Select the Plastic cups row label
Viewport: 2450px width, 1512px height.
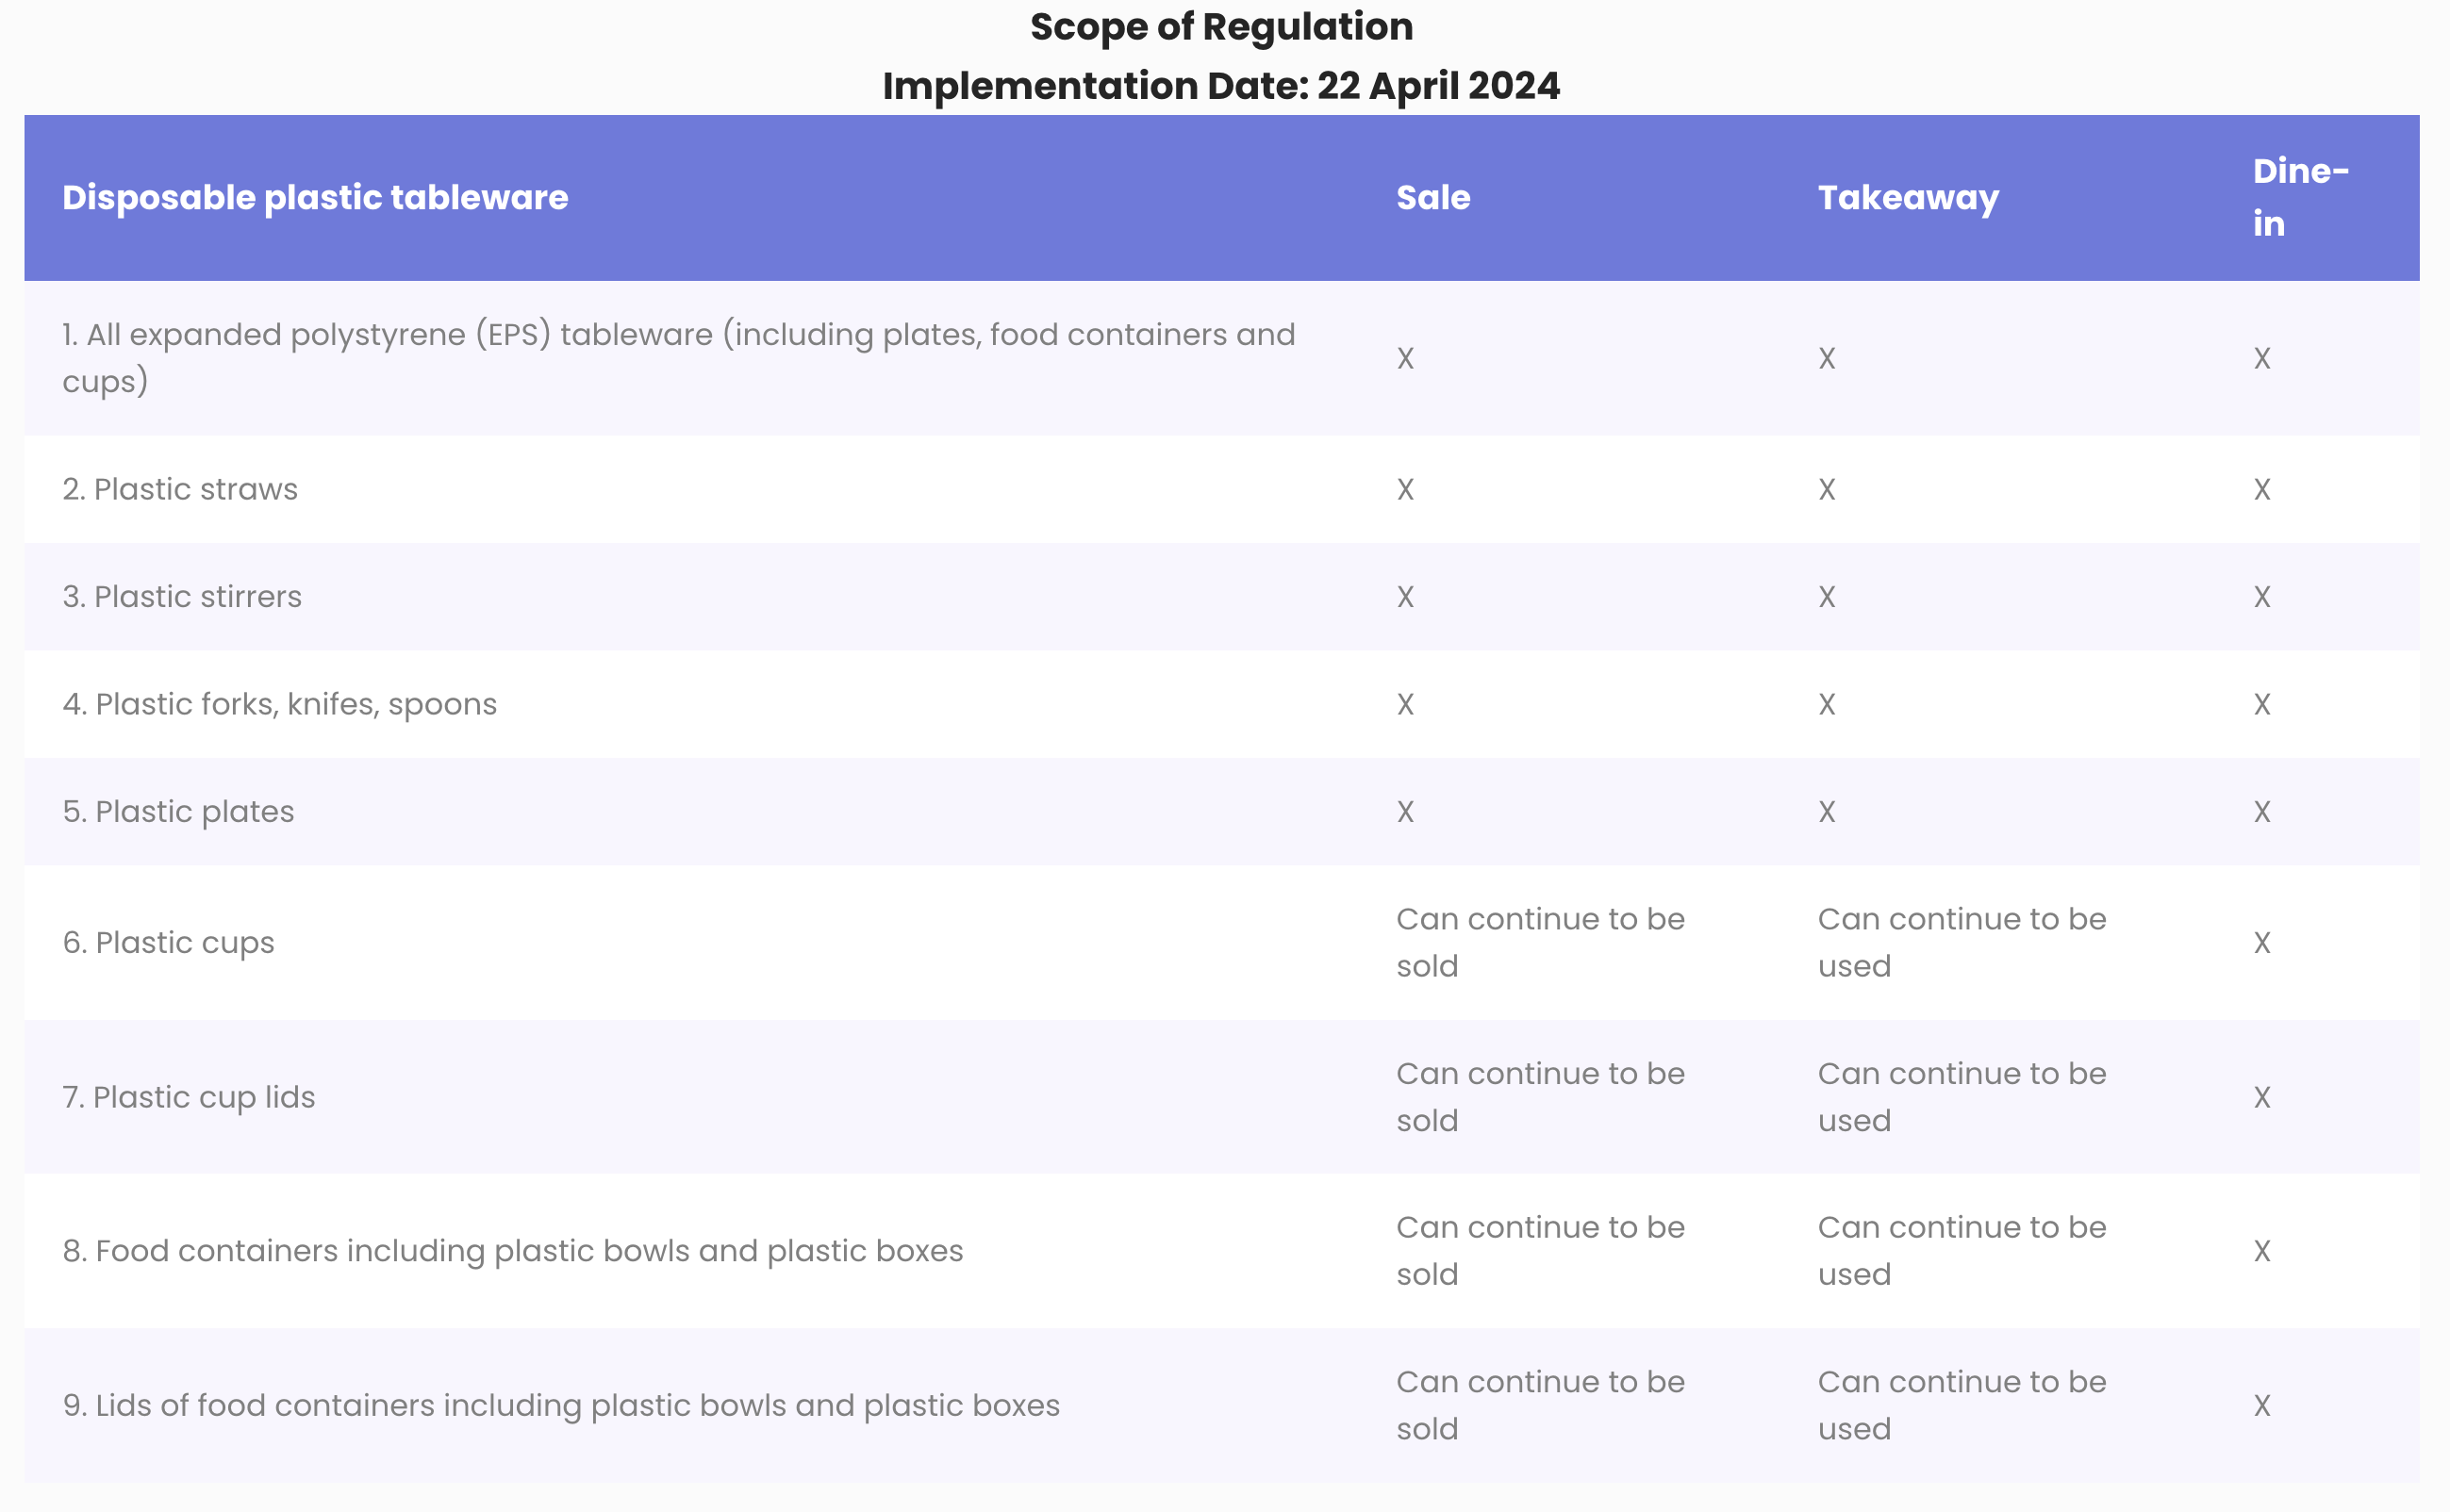tap(168, 943)
